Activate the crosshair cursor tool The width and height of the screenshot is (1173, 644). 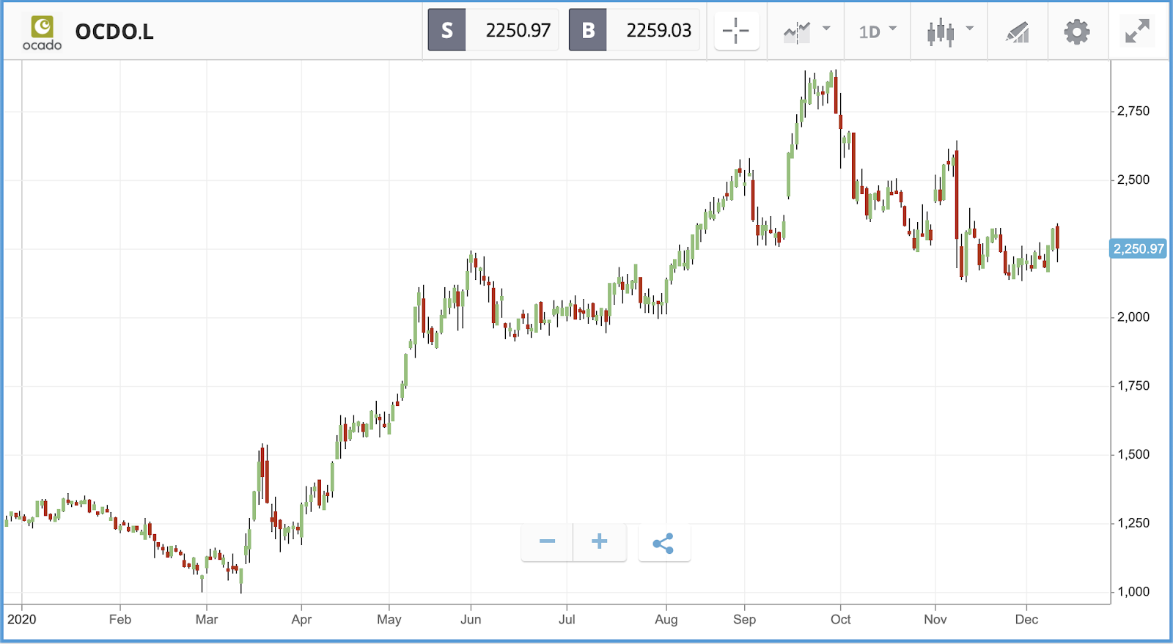click(x=735, y=31)
